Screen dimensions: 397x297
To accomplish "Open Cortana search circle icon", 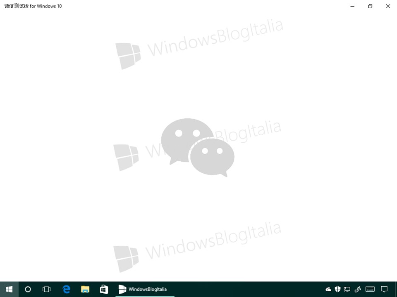I will pyautogui.click(x=28, y=289).
